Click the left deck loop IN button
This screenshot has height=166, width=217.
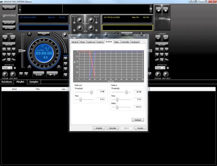point(5,38)
